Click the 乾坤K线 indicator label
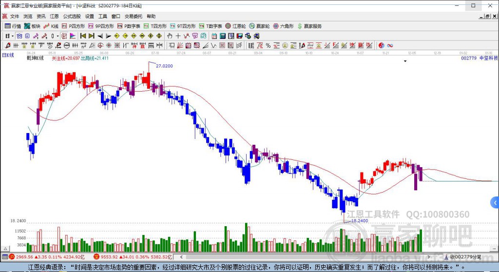 (35, 58)
